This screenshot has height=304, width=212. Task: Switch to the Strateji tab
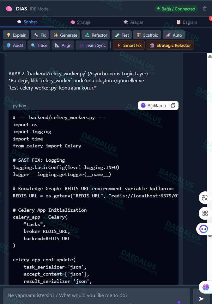point(80,22)
